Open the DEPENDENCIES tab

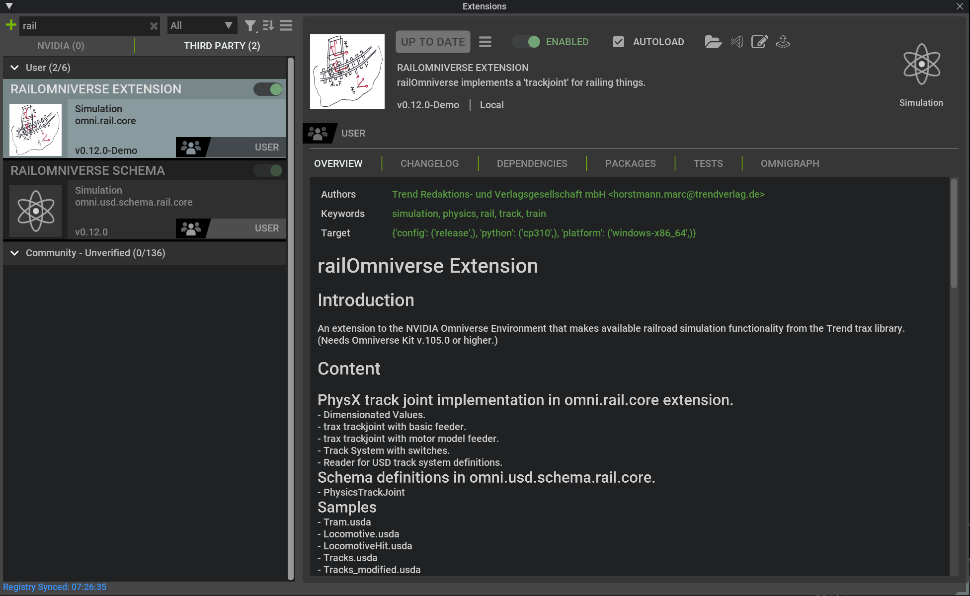click(x=532, y=163)
